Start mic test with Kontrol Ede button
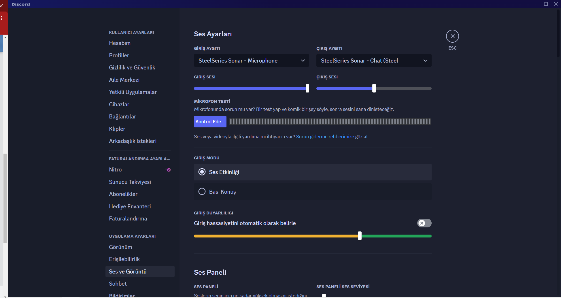Viewport: 561px width, 298px height. point(210,122)
